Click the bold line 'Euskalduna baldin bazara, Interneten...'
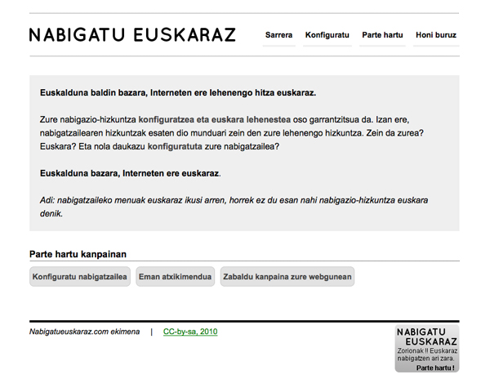490x388 pixels. coord(178,93)
